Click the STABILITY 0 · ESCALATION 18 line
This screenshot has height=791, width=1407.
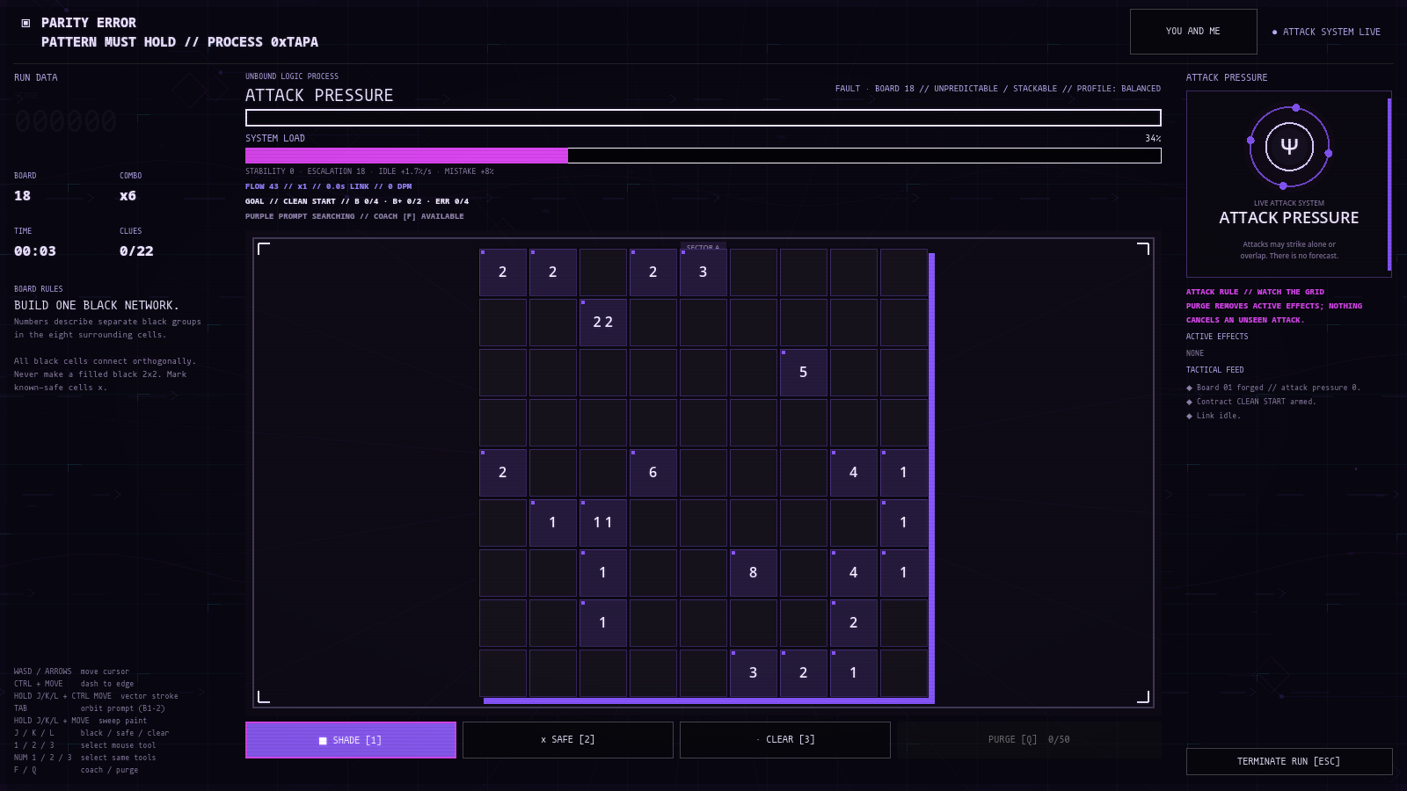click(x=369, y=171)
